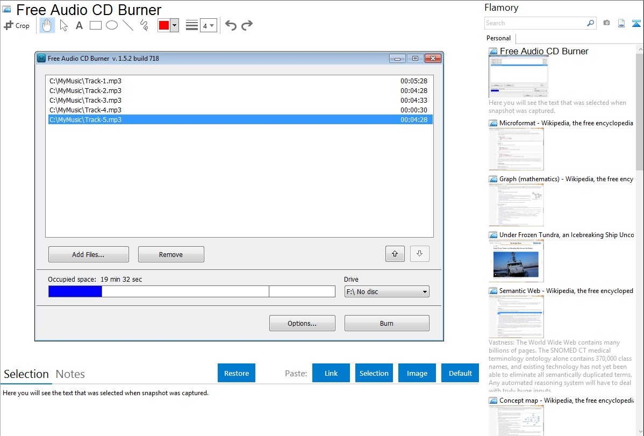Click the camera capture icon
The height and width of the screenshot is (436, 644).
606,23
